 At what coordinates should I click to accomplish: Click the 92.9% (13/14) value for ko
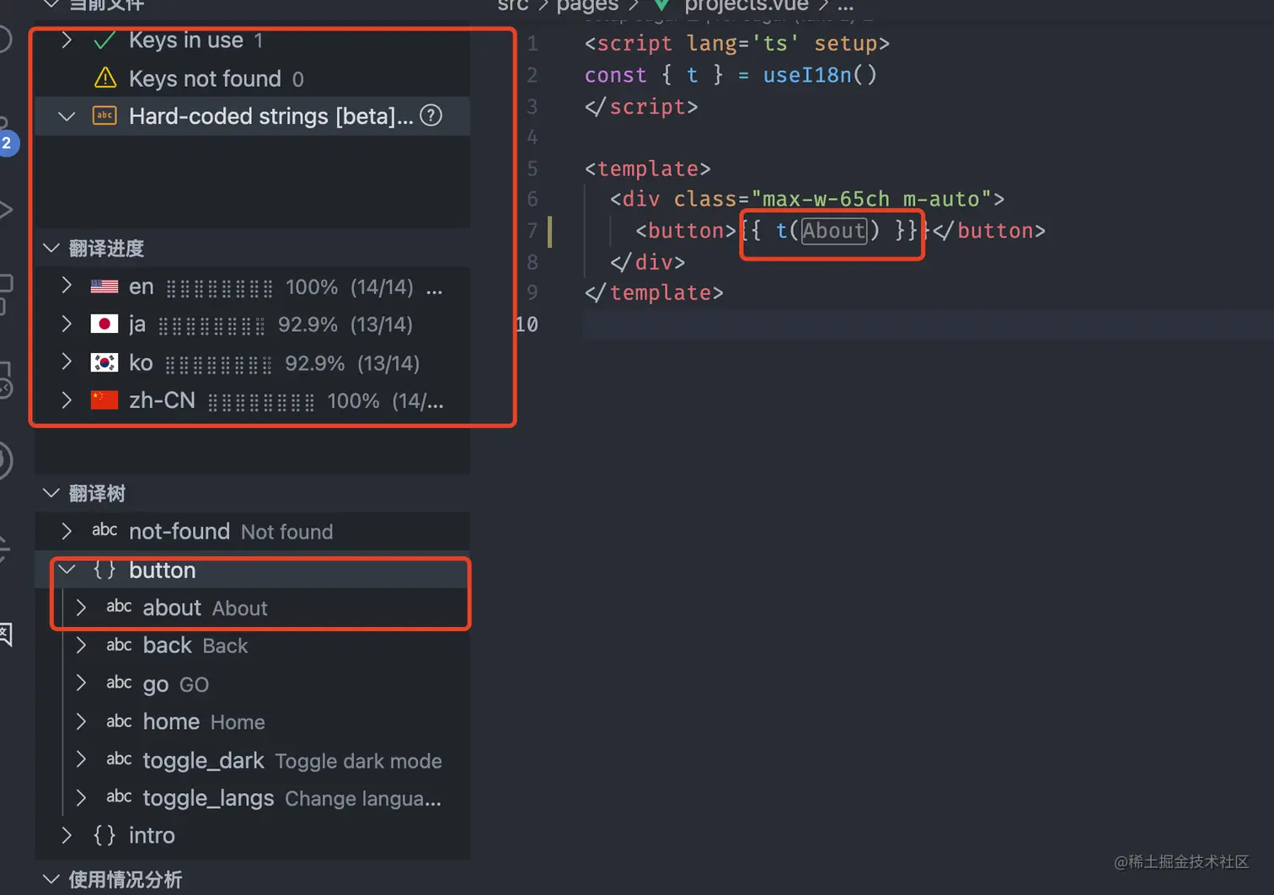click(352, 363)
